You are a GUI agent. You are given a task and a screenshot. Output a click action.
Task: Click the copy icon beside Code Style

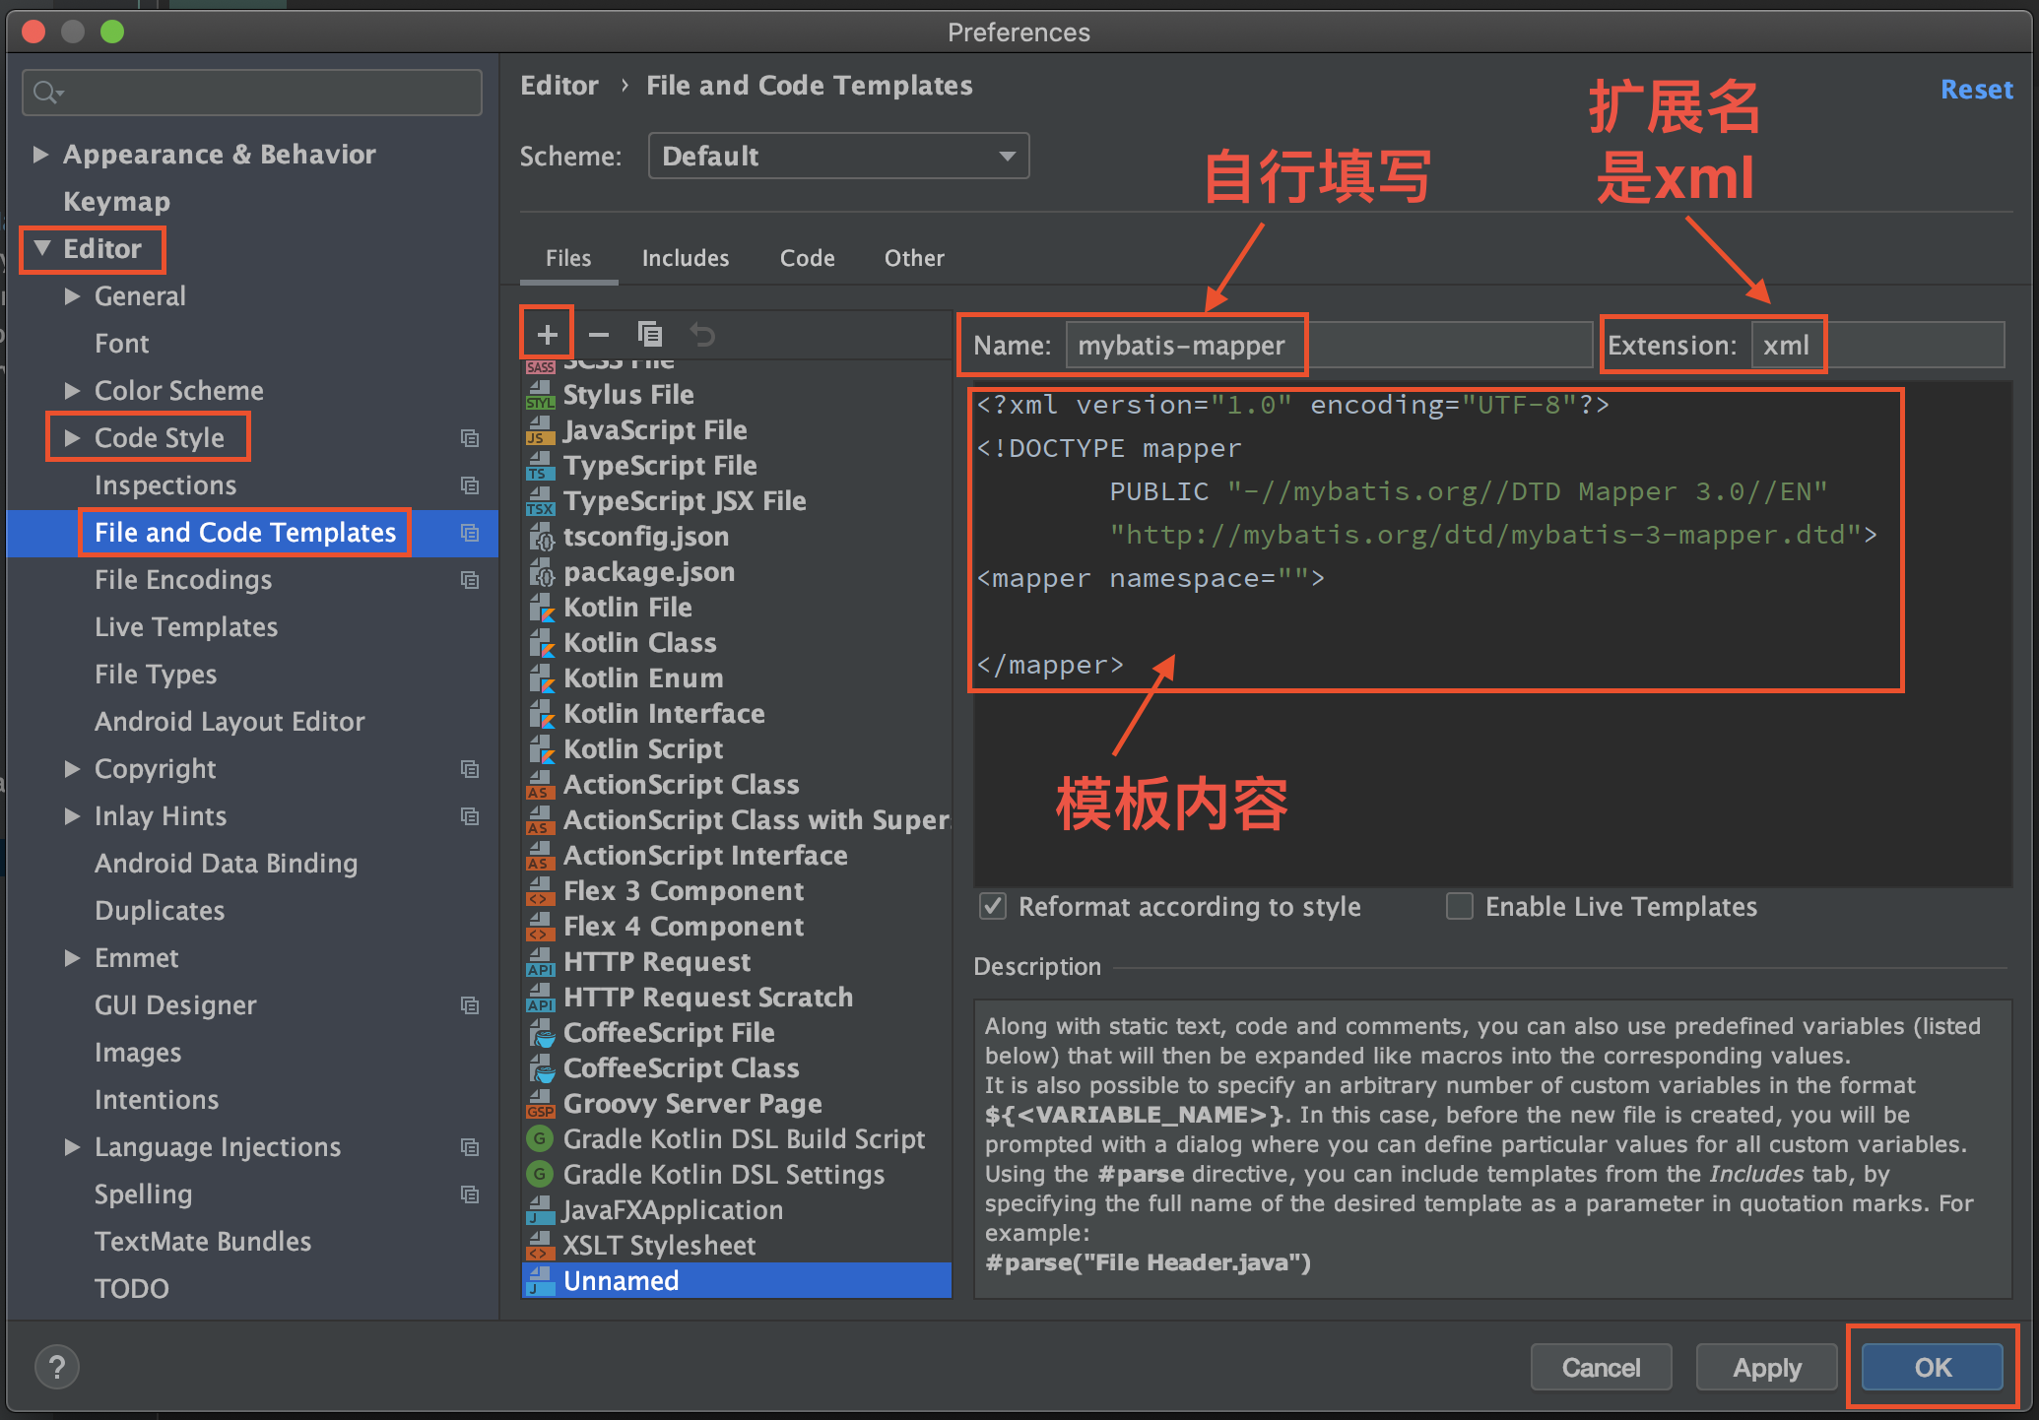coord(470,438)
